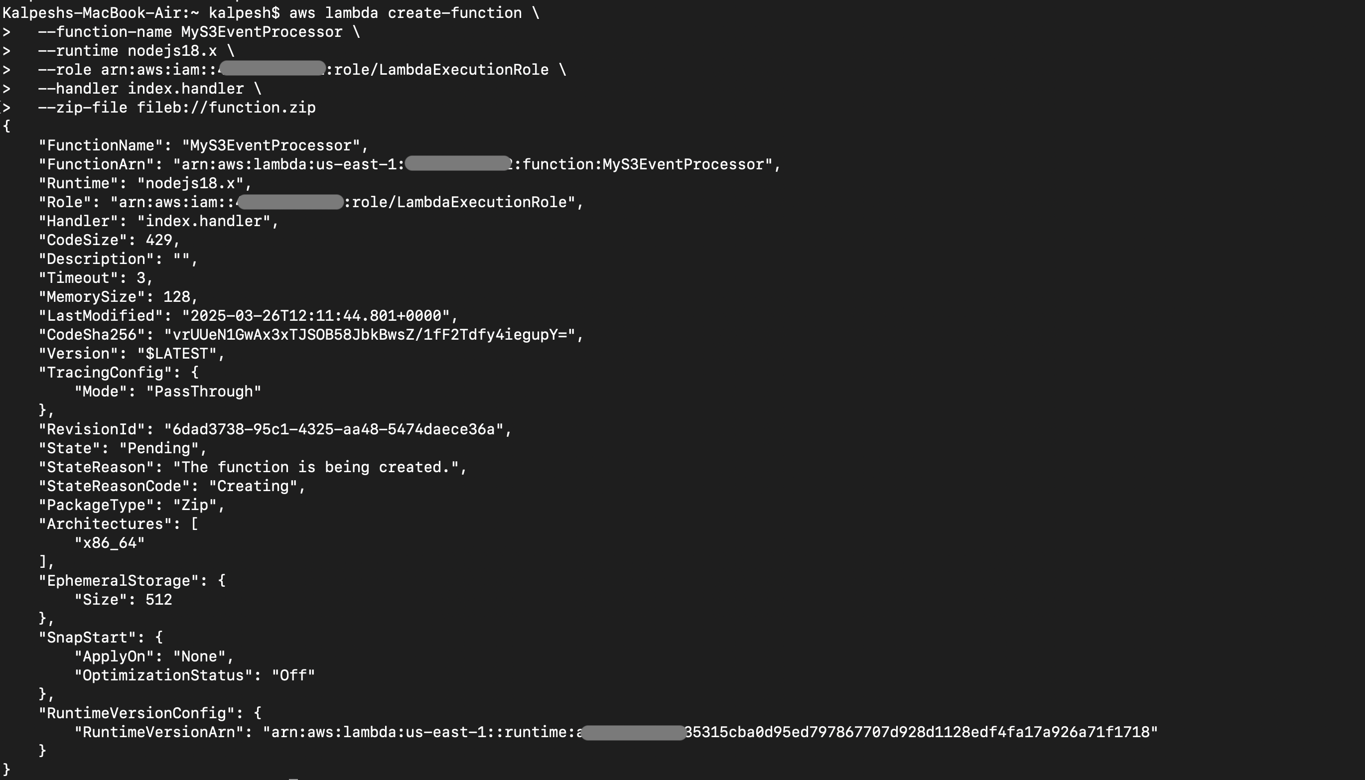Click the LastModified timestamp value
This screenshot has height=780, width=1365.
pos(316,315)
